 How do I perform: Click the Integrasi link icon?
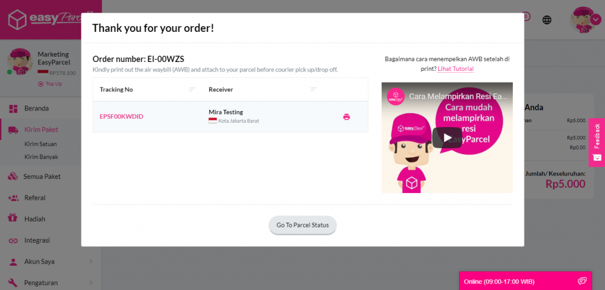tap(12, 240)
